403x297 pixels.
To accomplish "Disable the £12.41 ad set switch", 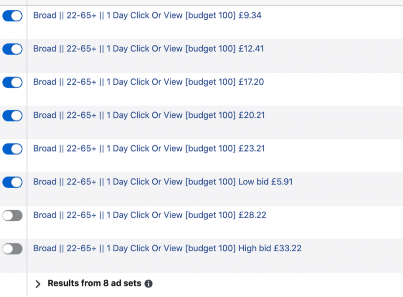I will point(13,49).
